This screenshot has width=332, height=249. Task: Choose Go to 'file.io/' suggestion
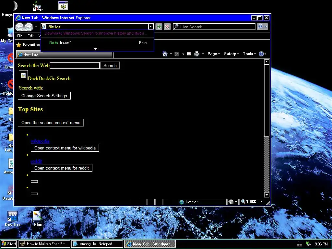coord(97,42)
